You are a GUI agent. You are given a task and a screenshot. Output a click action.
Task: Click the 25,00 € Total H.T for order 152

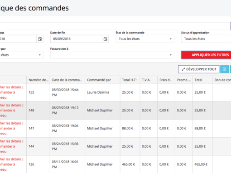tap(128, 92)
